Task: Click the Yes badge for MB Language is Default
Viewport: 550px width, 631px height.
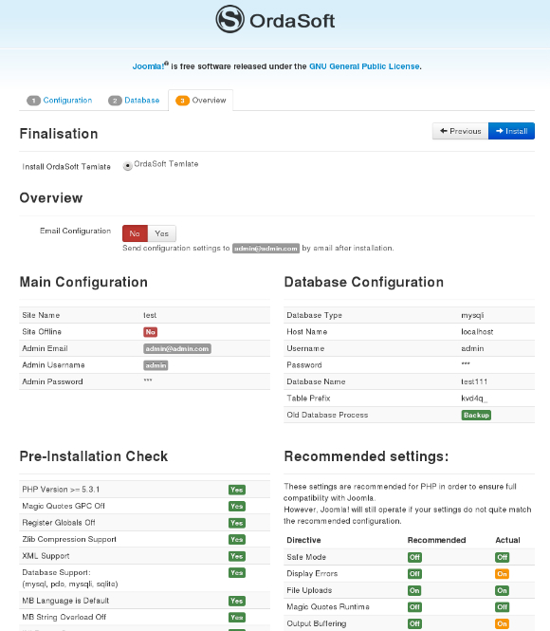Action: [x=237, y=601]
